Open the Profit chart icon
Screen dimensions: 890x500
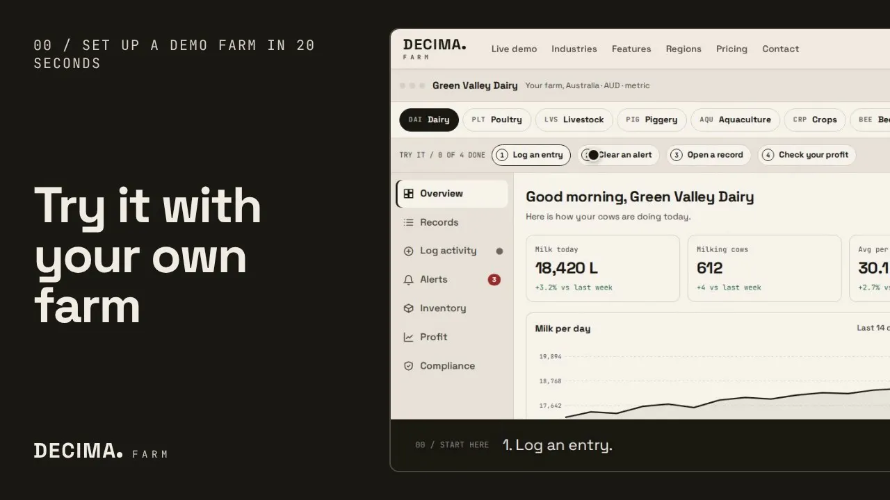408,337
